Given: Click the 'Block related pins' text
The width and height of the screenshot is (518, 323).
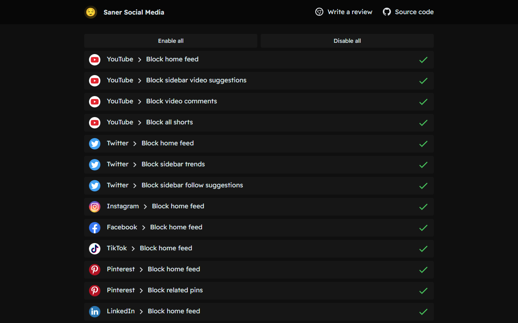Looking at the screenshot, I should (175, 290).
